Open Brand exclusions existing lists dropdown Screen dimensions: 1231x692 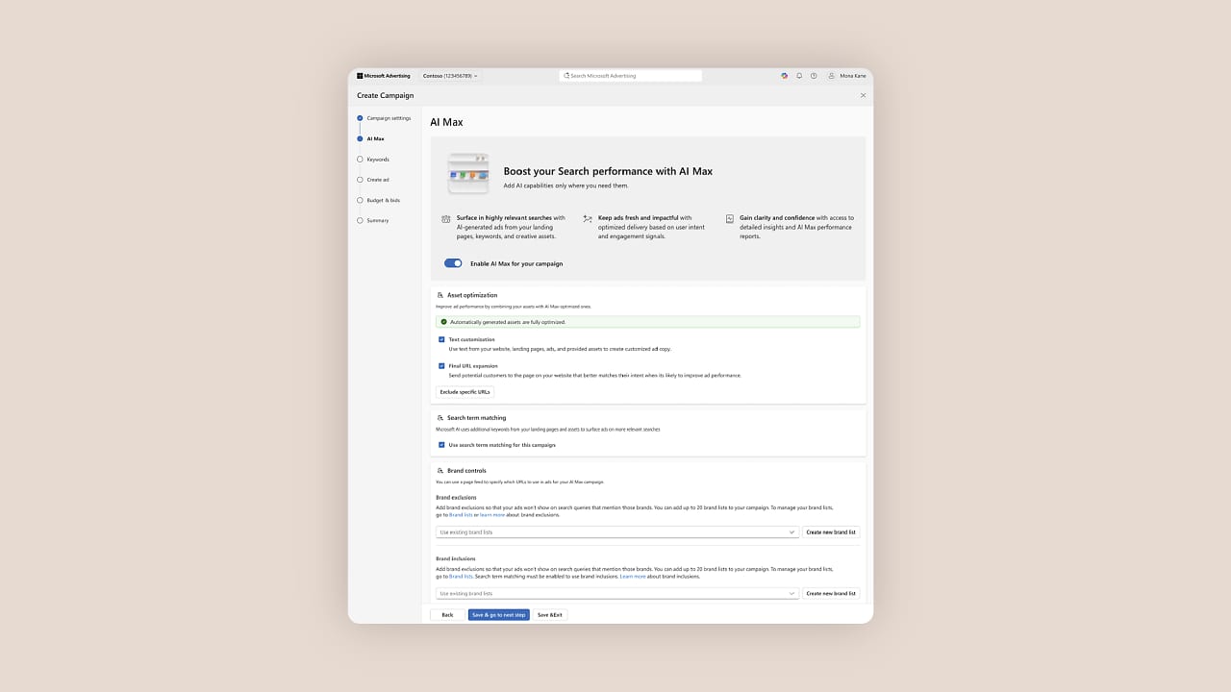coord(617,531)
